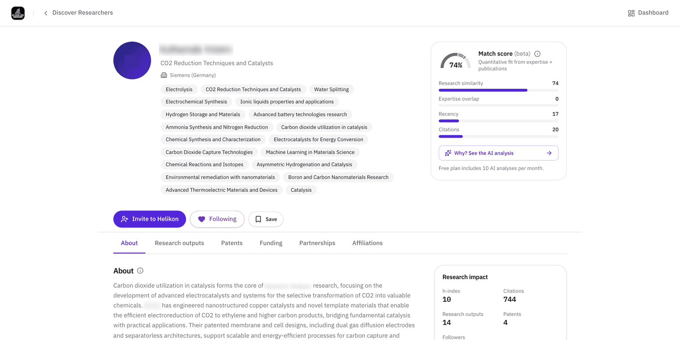Click the Patents count 4
680x340 pixels.
pos(505,323)
